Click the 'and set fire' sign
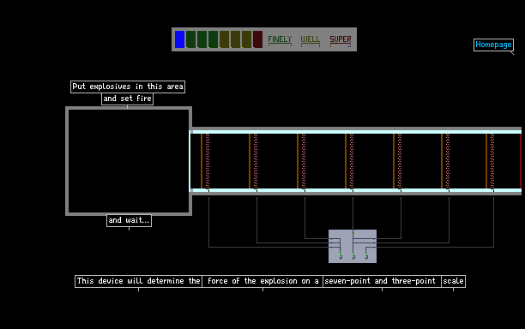This screenshot has width=525, height=329. click(127, 99)
